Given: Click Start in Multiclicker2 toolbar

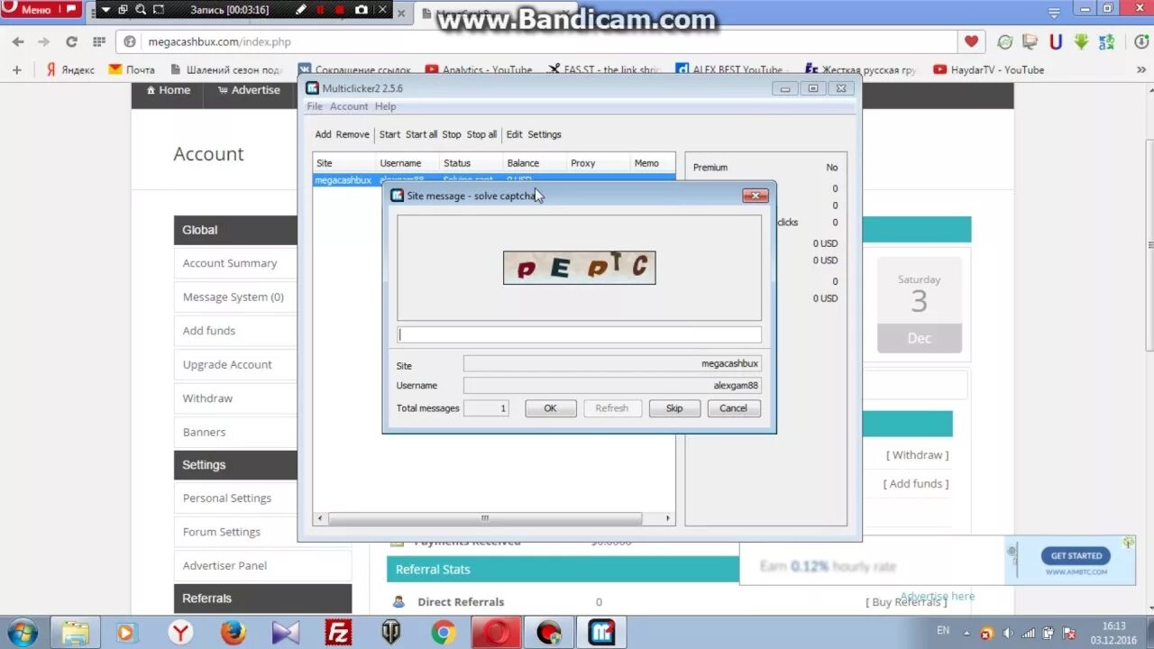Looking at the screenshot, I should tap(389, 134).
